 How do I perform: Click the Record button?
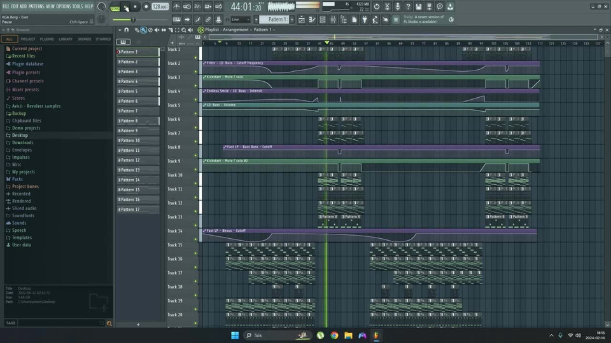coord(146,7)
